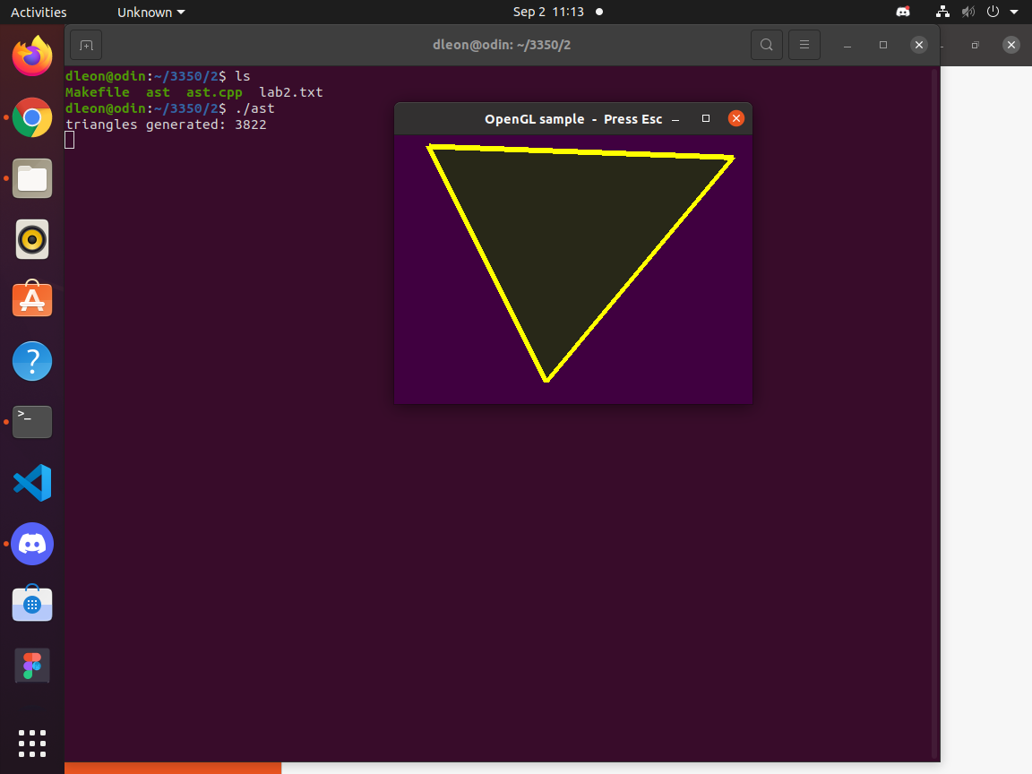
Task: Switch to Terminal via dock icon
Action: 32,422
